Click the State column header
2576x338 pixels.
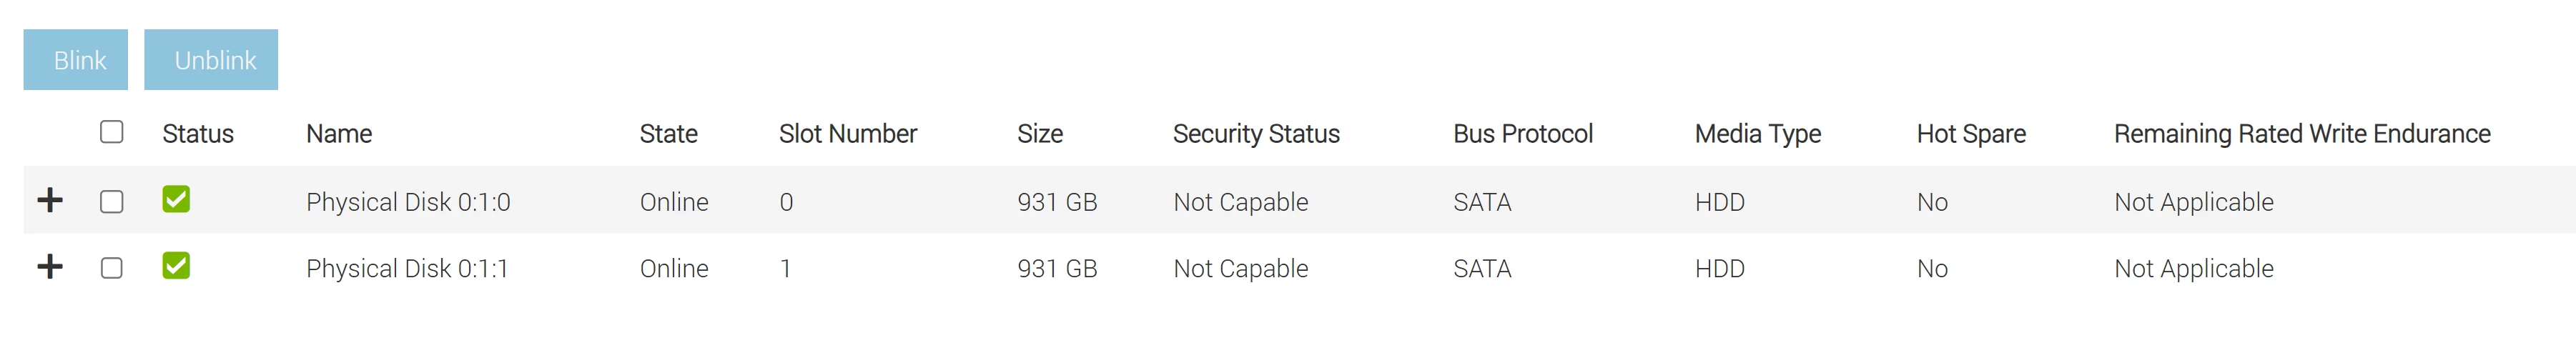(x=669, y=134)
